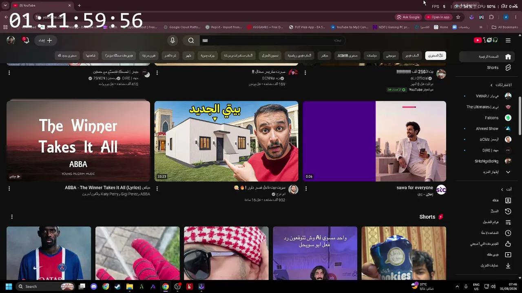This screenshot has width=522, height=293.
Task: Open the بيتي الجديد house video thumbnail
Action: [x=226, y=141]
